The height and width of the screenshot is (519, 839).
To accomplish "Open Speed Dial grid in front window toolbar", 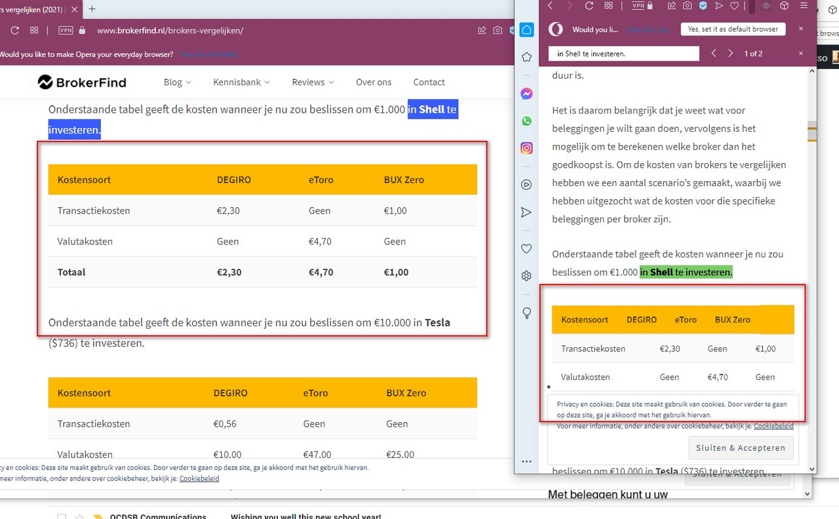I will tap(609, 6).
